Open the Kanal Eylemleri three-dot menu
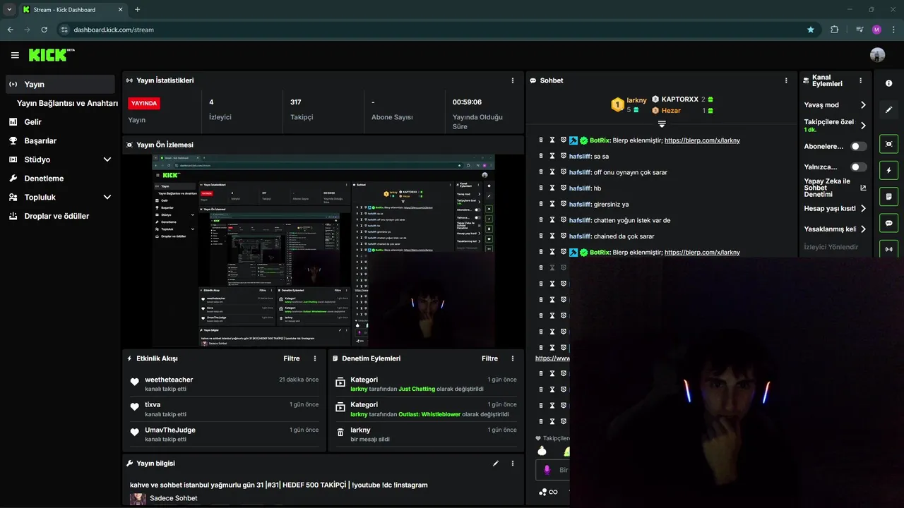The image size is (904, 508). pyautogui.click(x=860, y=80)
